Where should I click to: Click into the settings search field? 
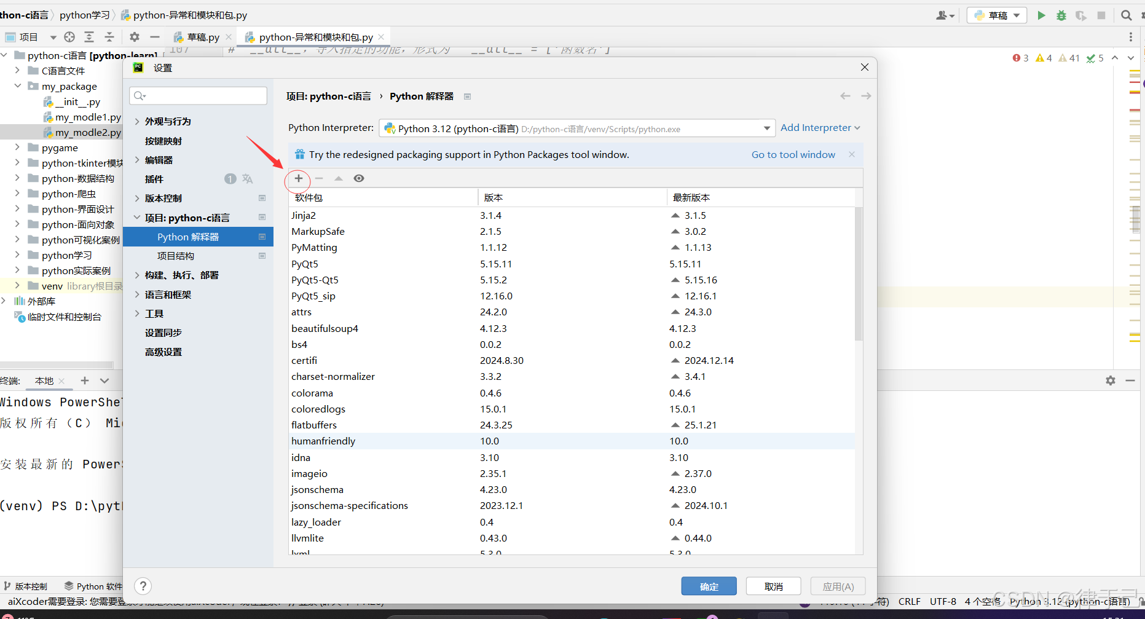coord(199,95)
